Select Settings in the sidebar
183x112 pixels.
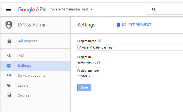(x=35, y=66)
